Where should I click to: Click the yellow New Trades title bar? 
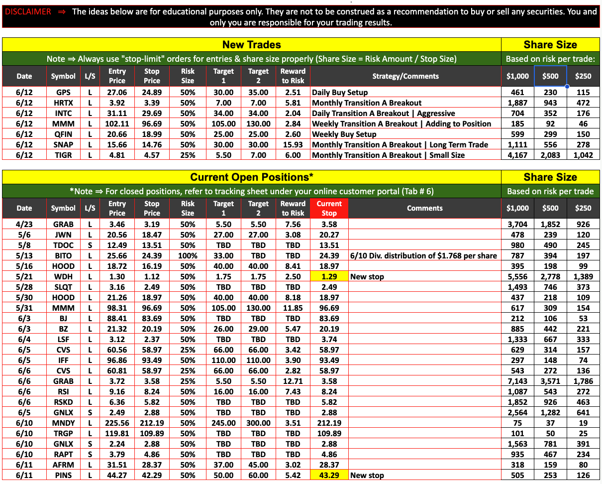pyautogui.click(x=251, y=45)
